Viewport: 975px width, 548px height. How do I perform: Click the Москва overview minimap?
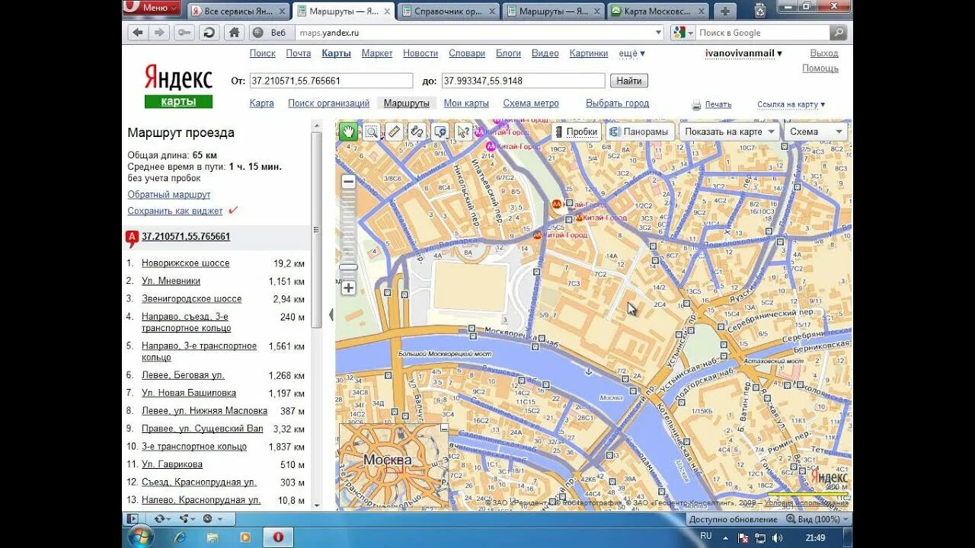pos(392,464)
